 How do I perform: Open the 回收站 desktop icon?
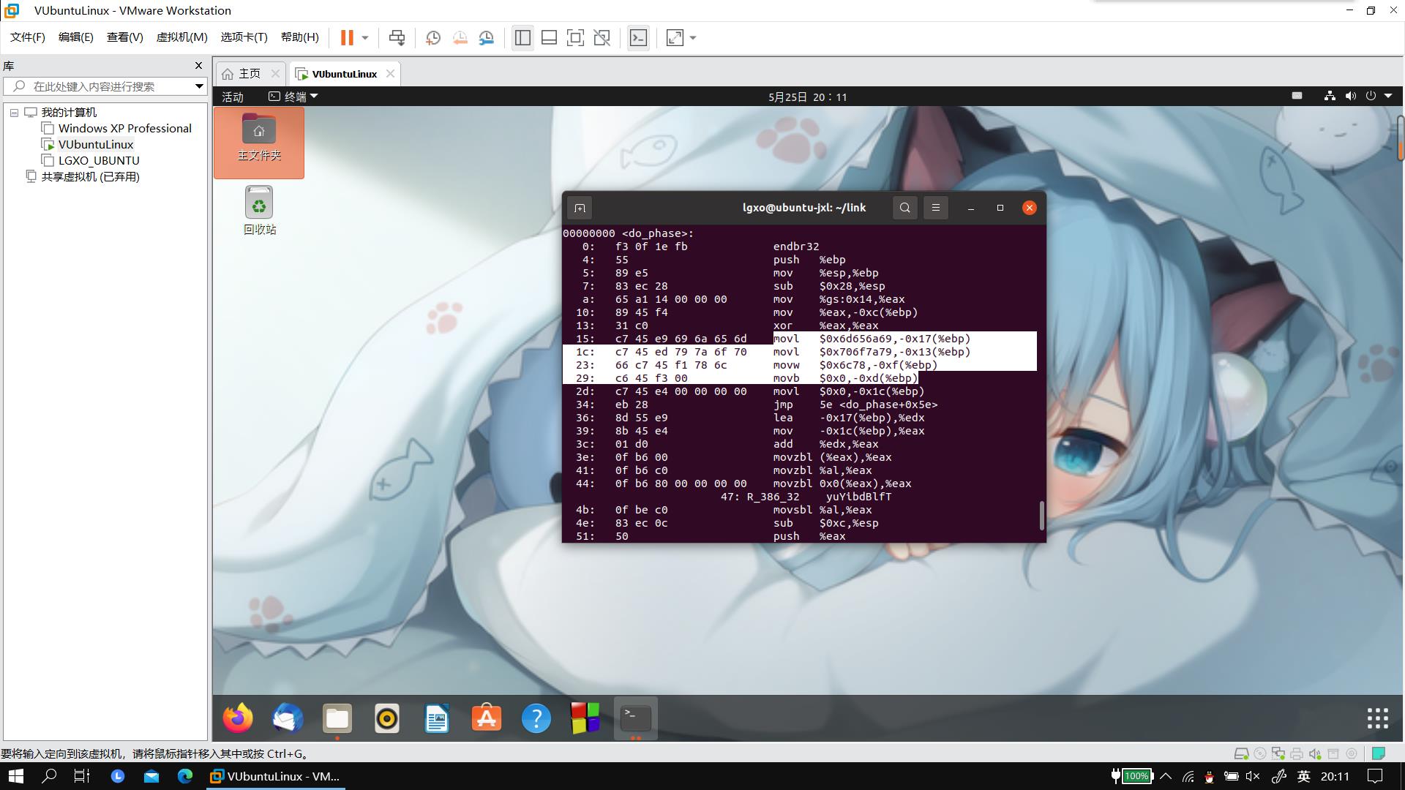[x=259, y=211]
